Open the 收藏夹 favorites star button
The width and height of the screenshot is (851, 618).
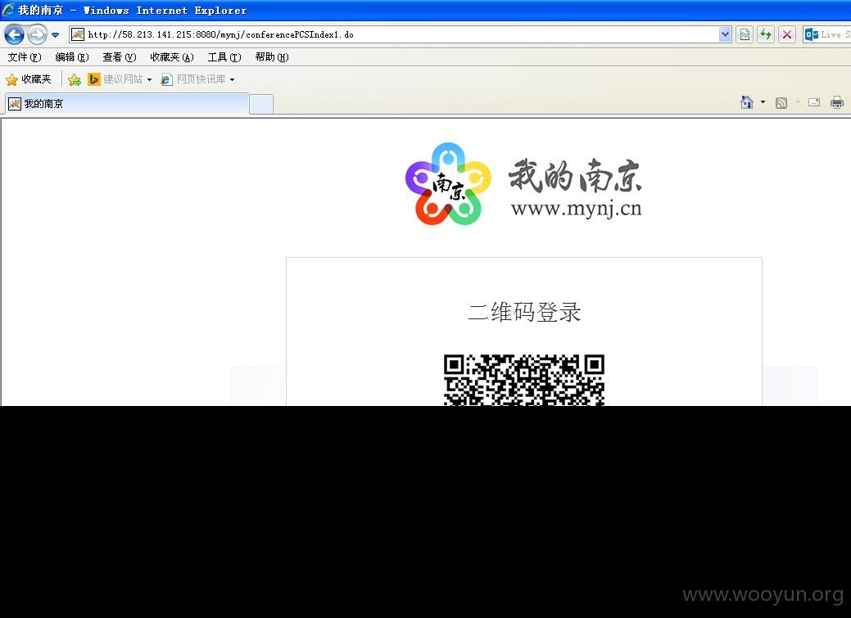coord(28,79)
